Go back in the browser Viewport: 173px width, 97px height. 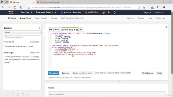3,7
